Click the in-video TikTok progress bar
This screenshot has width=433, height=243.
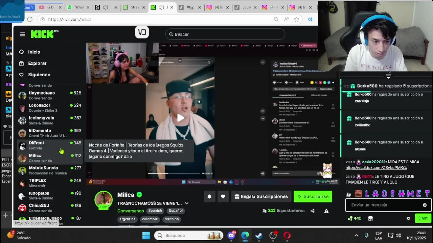[174, 173]
